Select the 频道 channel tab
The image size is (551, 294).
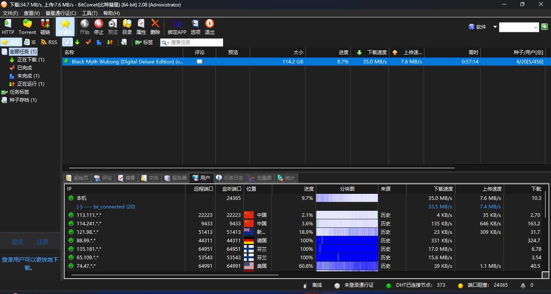11,42
